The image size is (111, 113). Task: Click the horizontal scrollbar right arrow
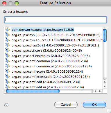(x=100, y=91)
